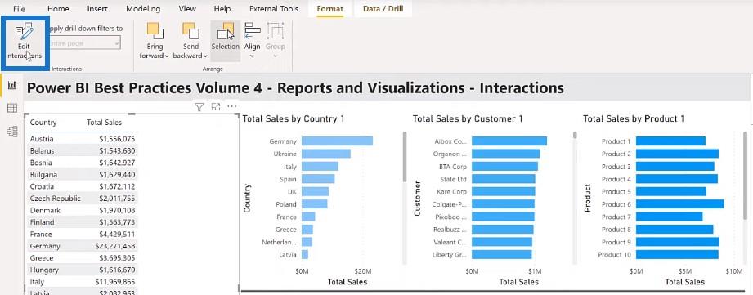Select the Germany row in the table

pos(83,246)
